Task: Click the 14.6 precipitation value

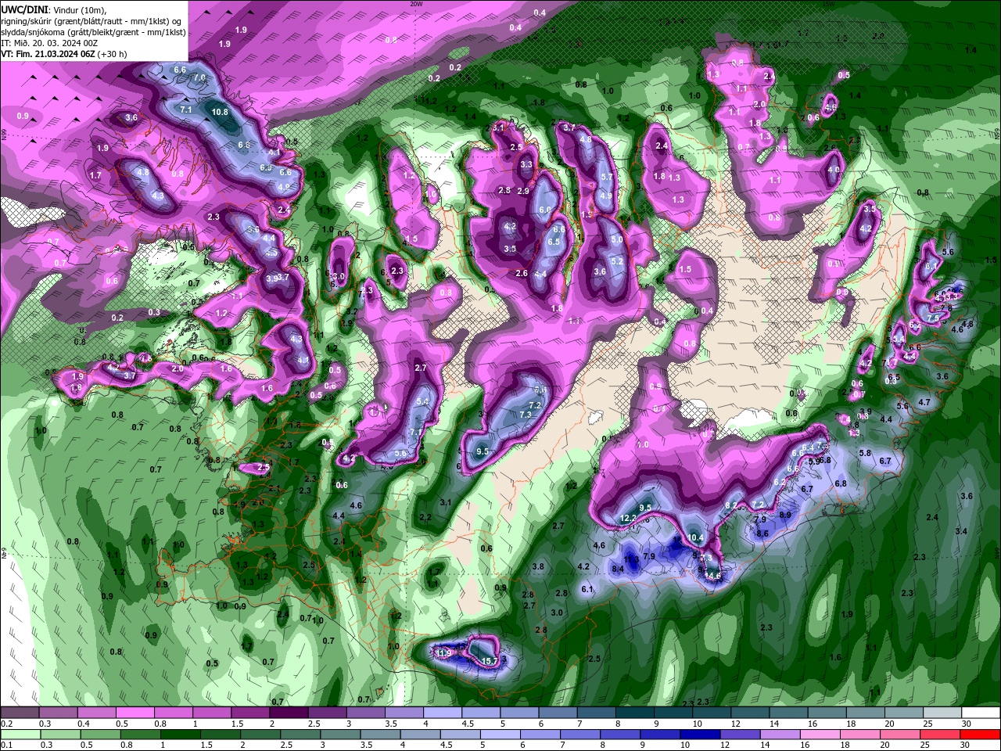Action: [x=713, y=576]
